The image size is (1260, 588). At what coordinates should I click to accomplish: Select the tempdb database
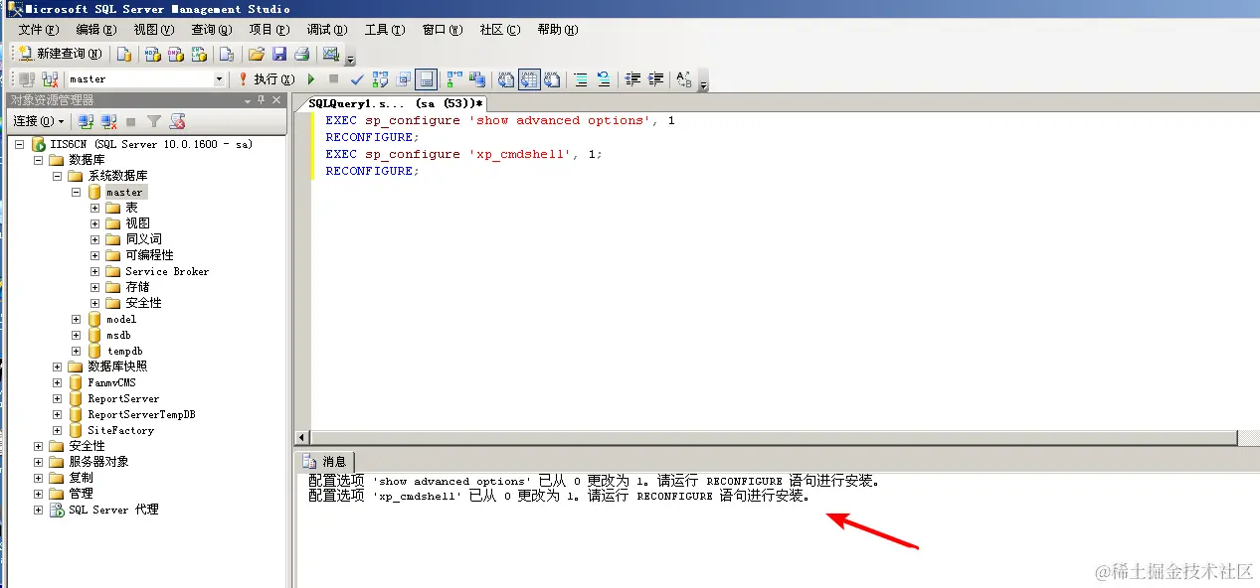pos(125,351)
